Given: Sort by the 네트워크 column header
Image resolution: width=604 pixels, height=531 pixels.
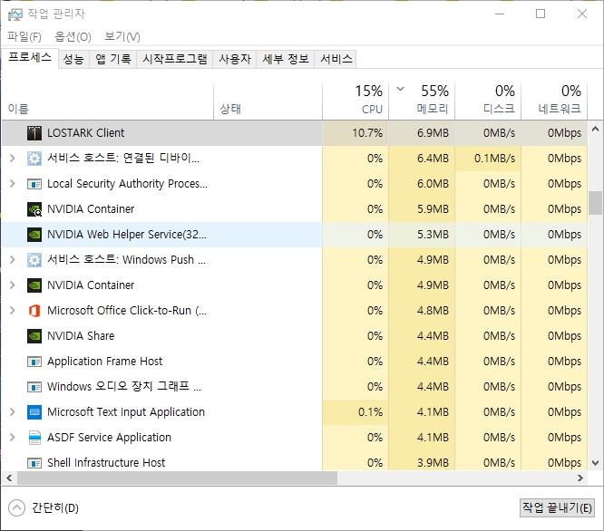Looking at the screenshot, I should [554, 101].
